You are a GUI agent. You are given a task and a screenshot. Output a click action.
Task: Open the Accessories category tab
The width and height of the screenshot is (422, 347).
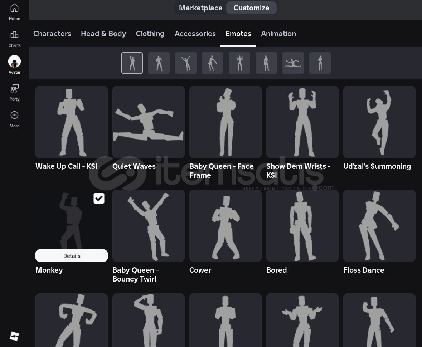195,34
